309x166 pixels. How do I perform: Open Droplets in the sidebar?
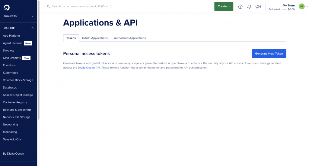coord(8,50)
